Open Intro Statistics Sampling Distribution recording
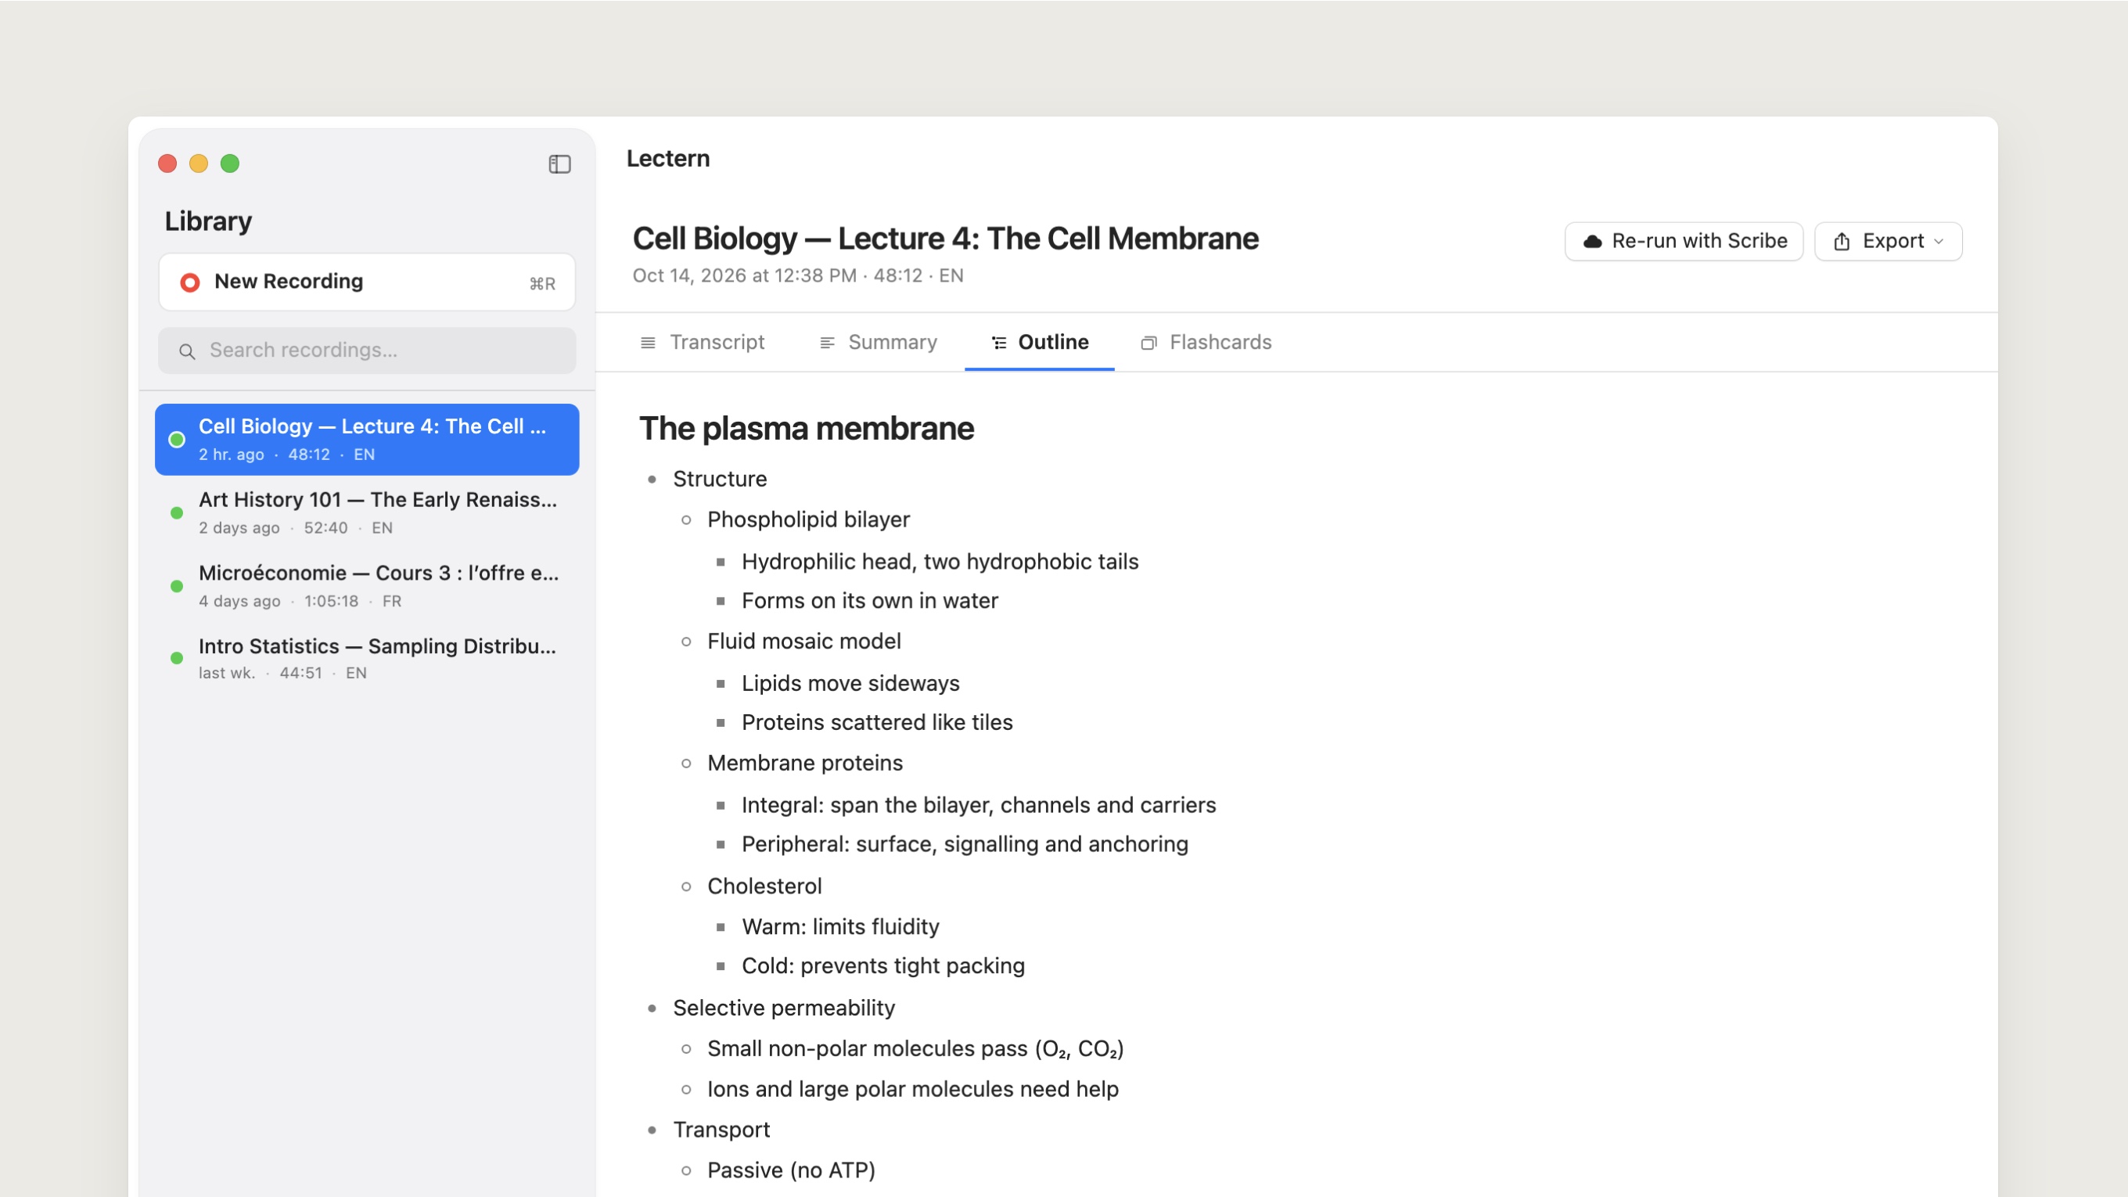 click(367, 659)
